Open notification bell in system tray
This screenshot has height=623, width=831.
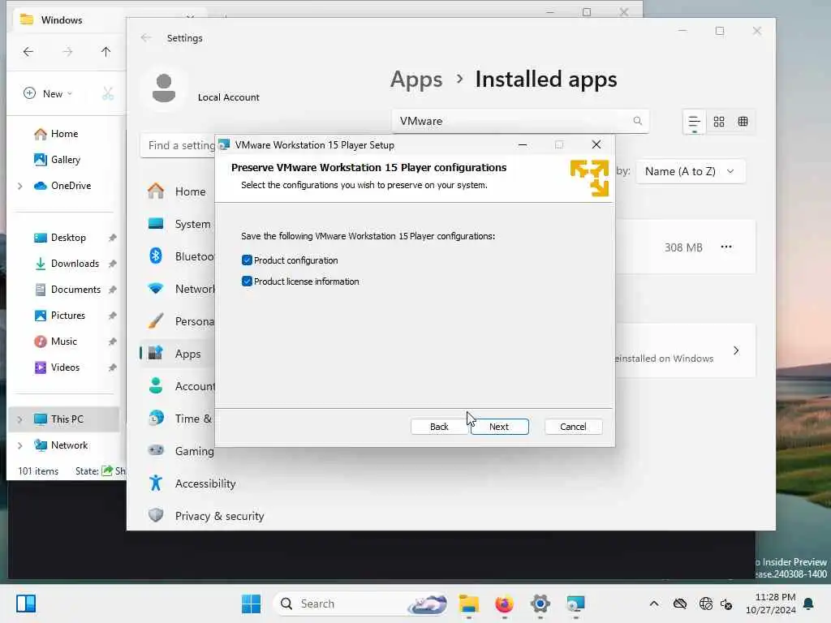[809, 604]
